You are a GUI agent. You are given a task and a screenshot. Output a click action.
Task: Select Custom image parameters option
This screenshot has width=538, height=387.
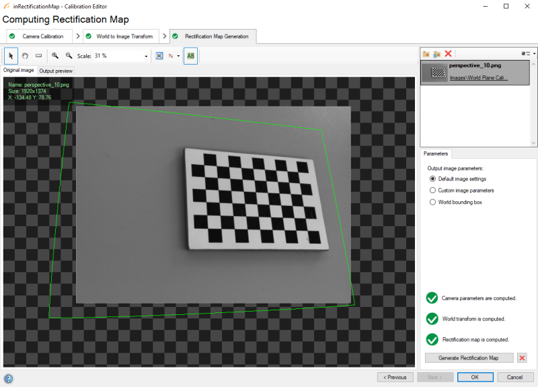coord(432,190)
